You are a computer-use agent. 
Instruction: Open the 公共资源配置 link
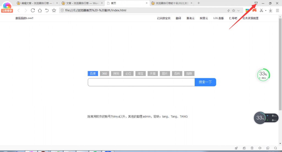251,18
